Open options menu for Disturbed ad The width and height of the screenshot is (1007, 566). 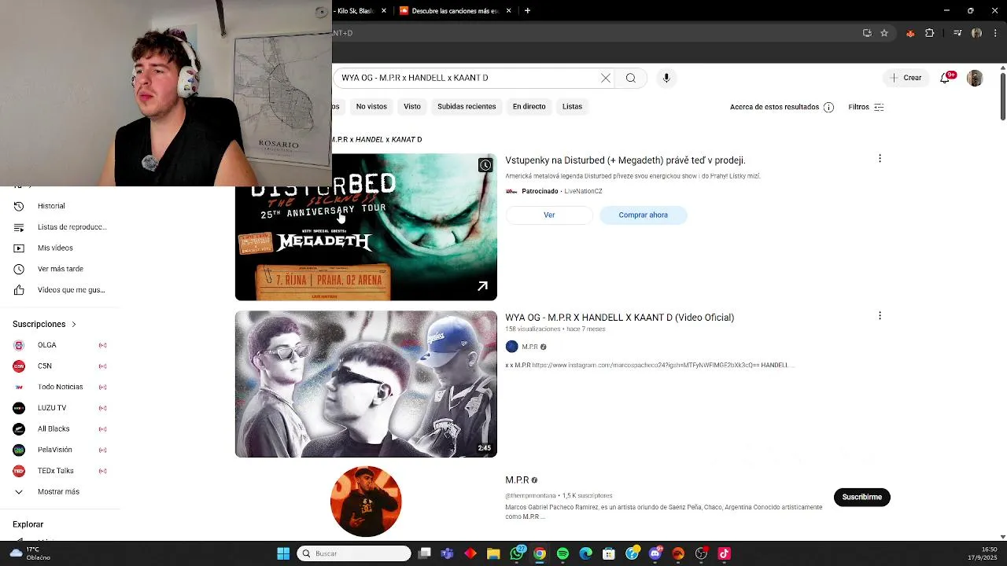[x=880, y=159]
